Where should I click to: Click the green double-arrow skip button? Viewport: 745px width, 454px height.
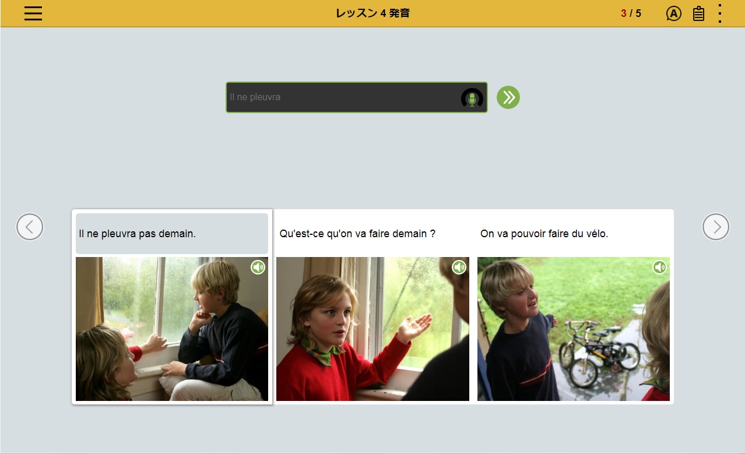(508, 97)
